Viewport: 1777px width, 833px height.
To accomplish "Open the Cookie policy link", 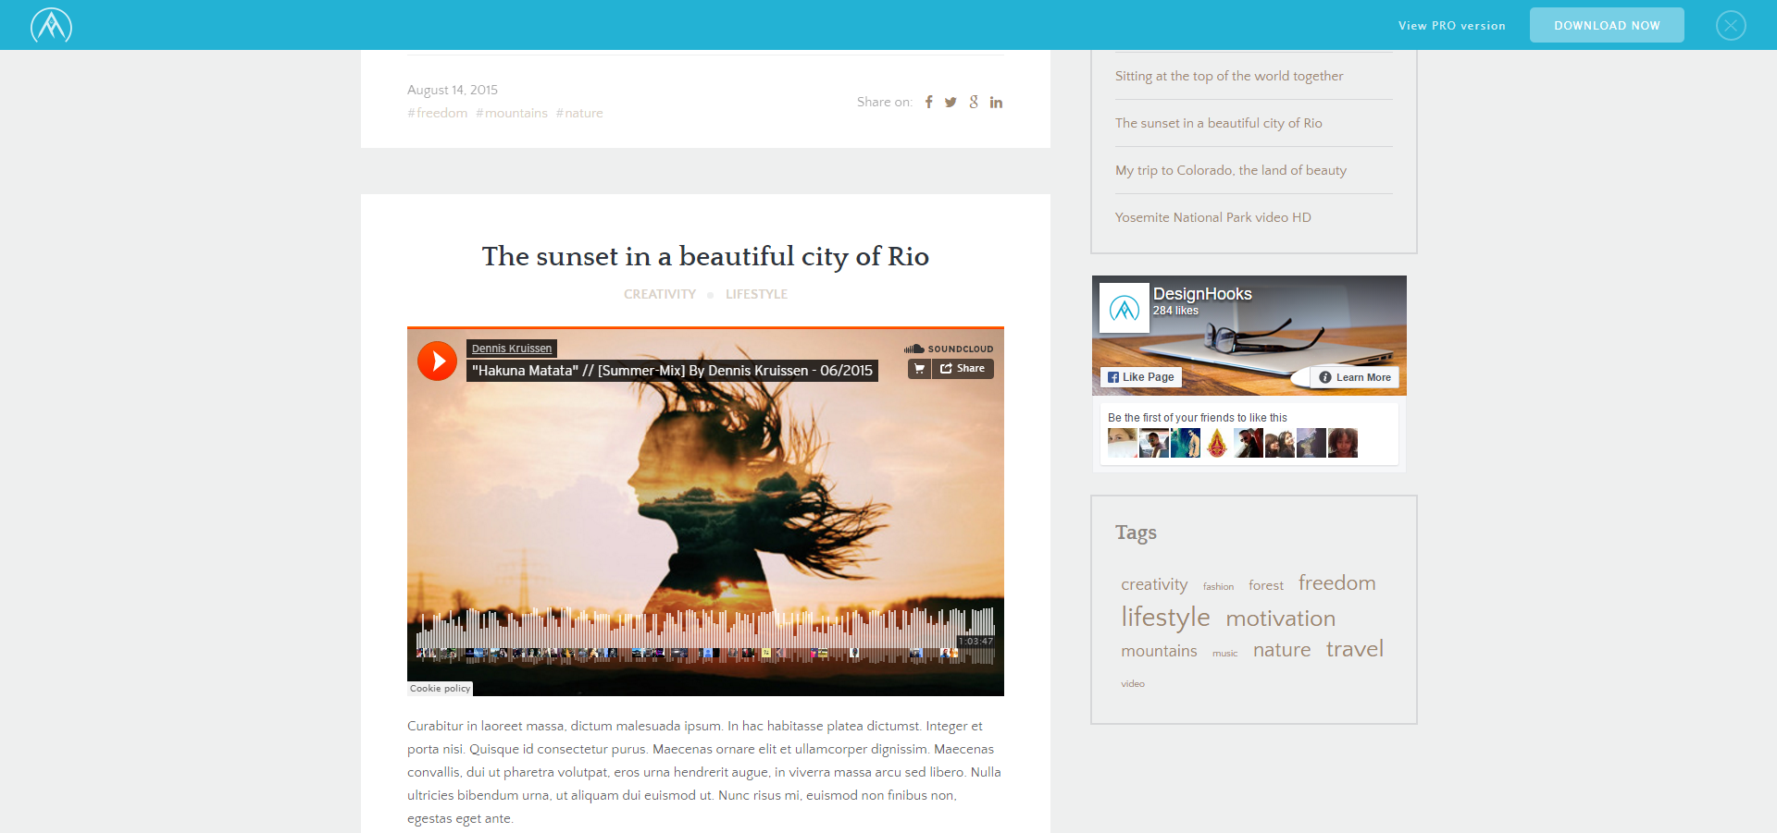I will pos(441,689).
